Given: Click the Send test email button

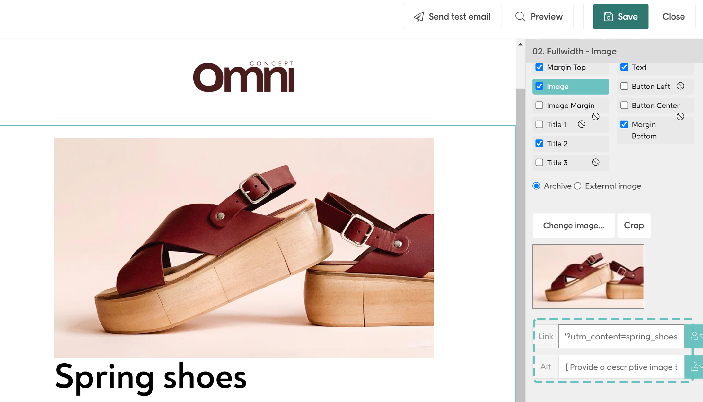Looking at the screenshot, I should [452, 17].
